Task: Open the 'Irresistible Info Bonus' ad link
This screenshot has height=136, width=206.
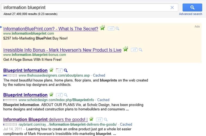Action: tap(62, 50)
